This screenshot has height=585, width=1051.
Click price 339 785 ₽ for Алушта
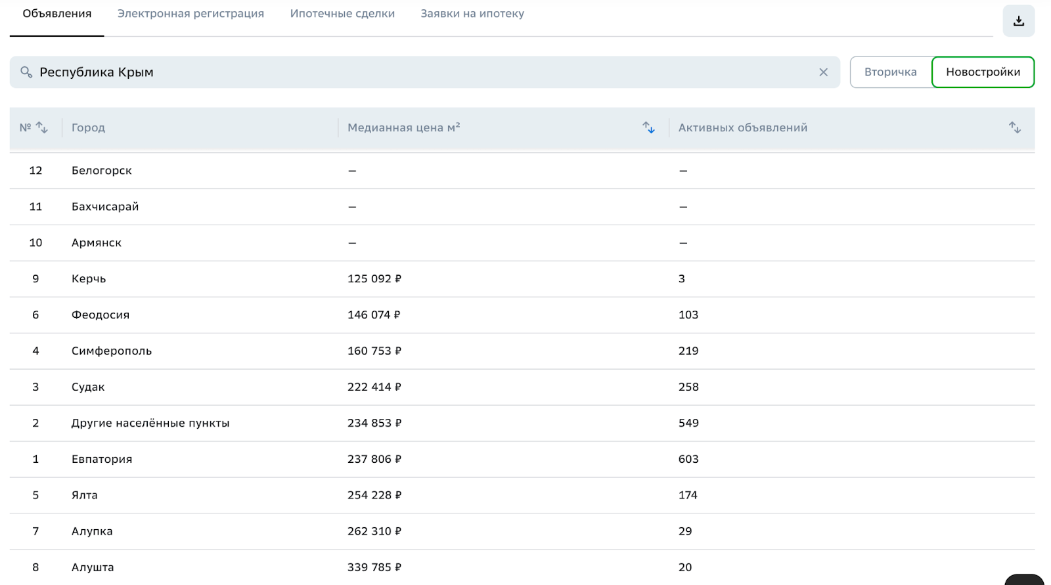pos(374,568)
